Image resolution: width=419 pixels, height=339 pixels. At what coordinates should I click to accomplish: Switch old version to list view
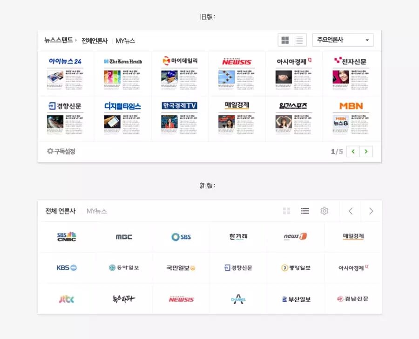coord(299,40)
